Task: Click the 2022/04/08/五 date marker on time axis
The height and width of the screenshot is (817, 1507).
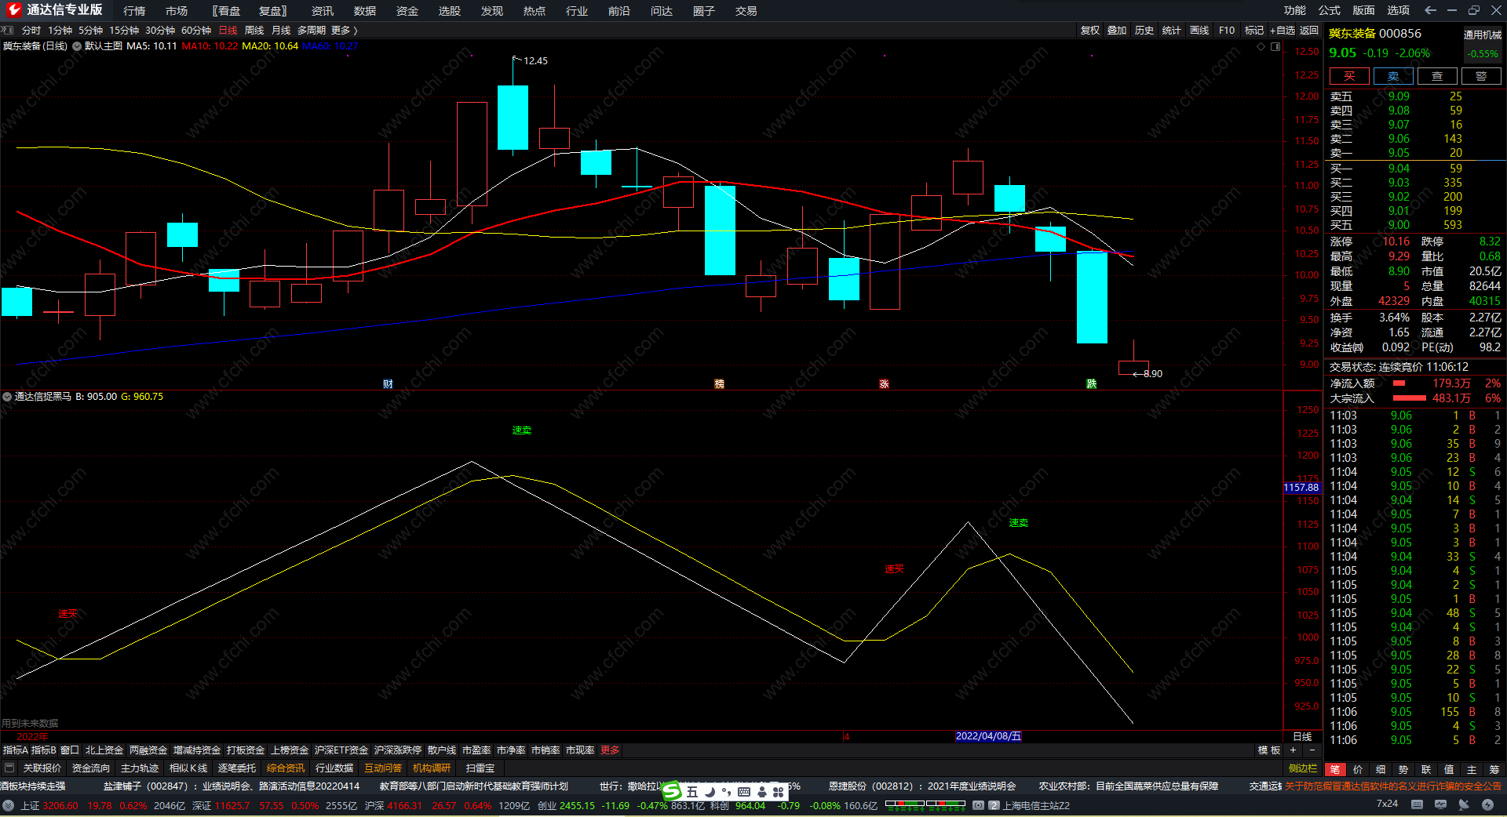Action: pos(988,736)
